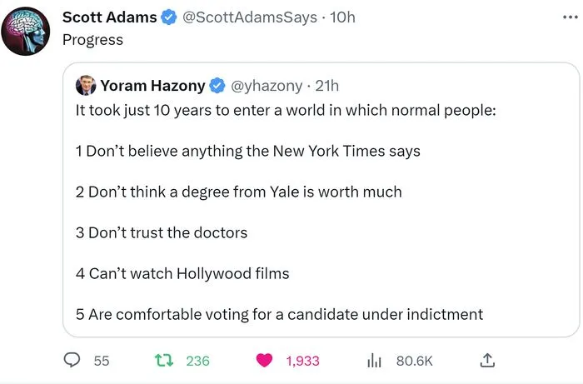Click the @ScottAdamsSays handle
583x384 pixels.
[247, 17]
